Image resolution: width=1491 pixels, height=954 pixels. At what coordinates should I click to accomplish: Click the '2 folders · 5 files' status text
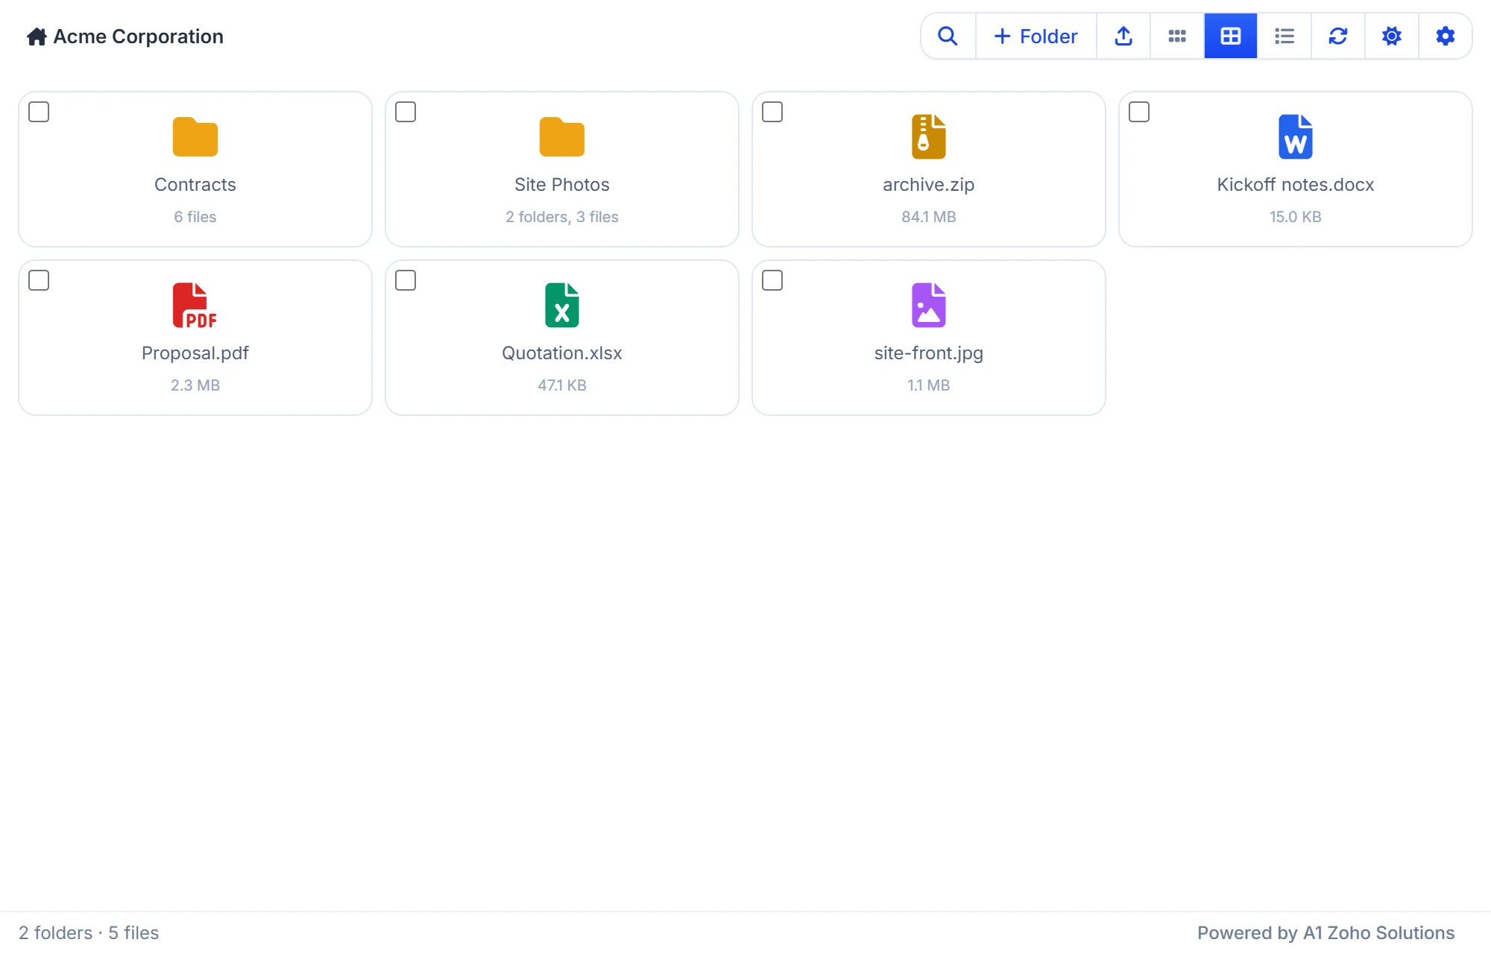pos(89,933)
